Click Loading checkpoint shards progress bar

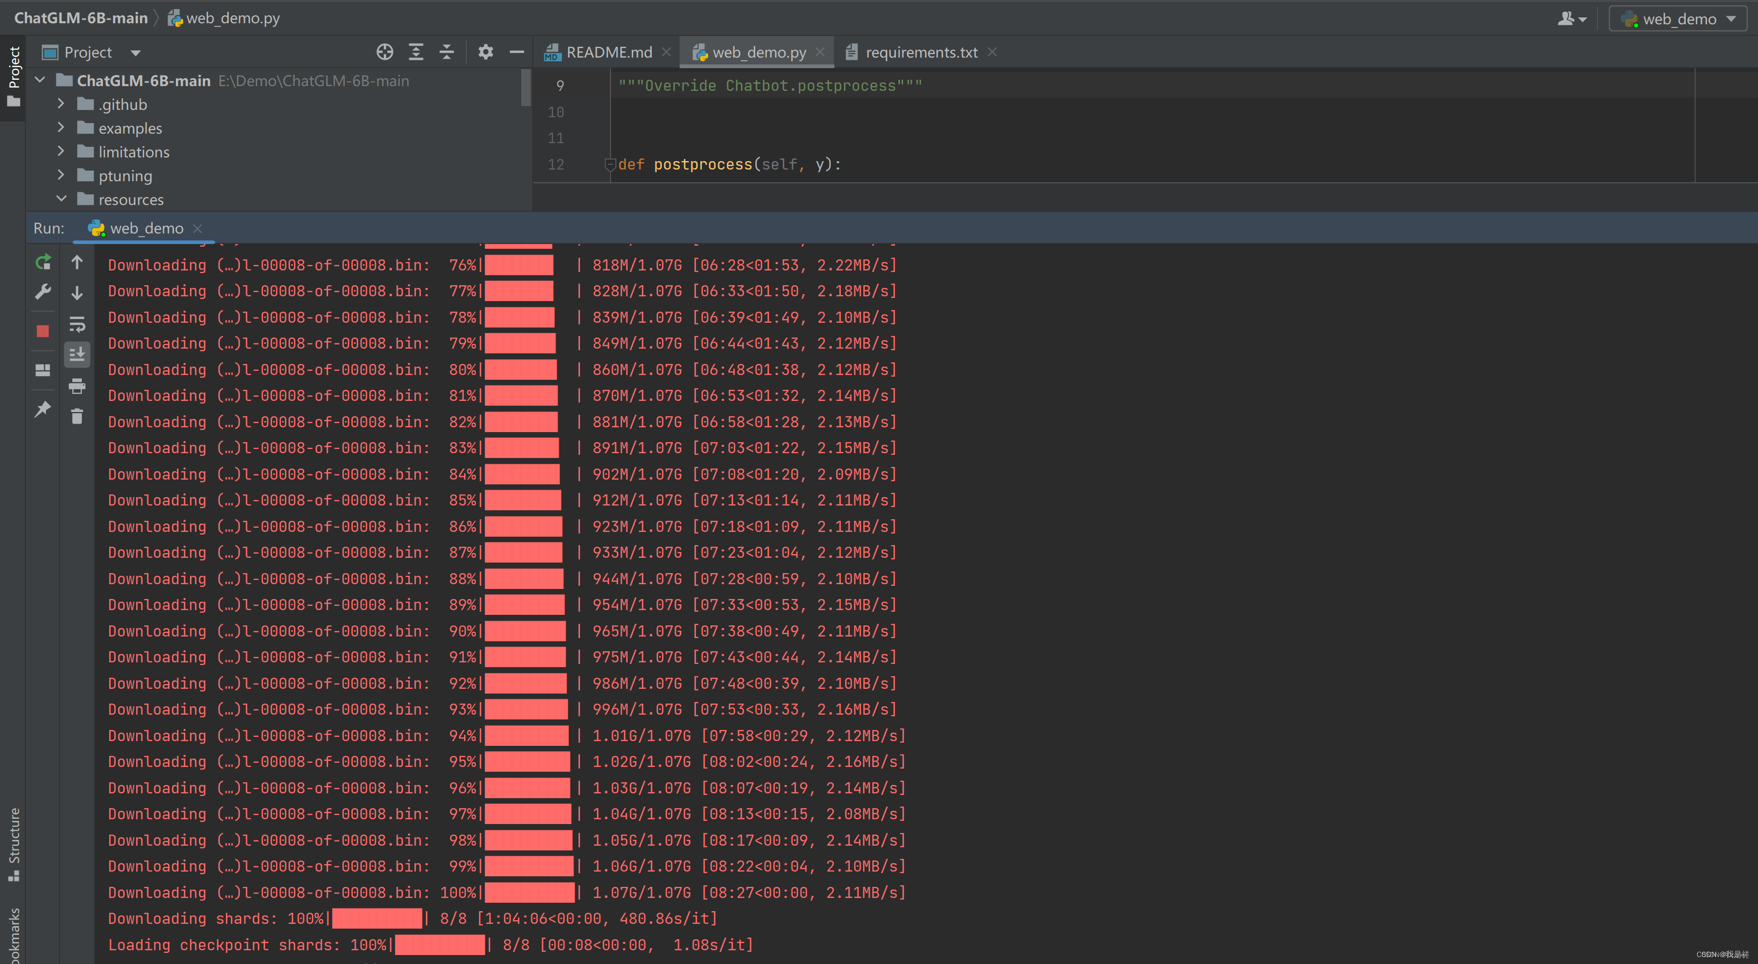439,945
